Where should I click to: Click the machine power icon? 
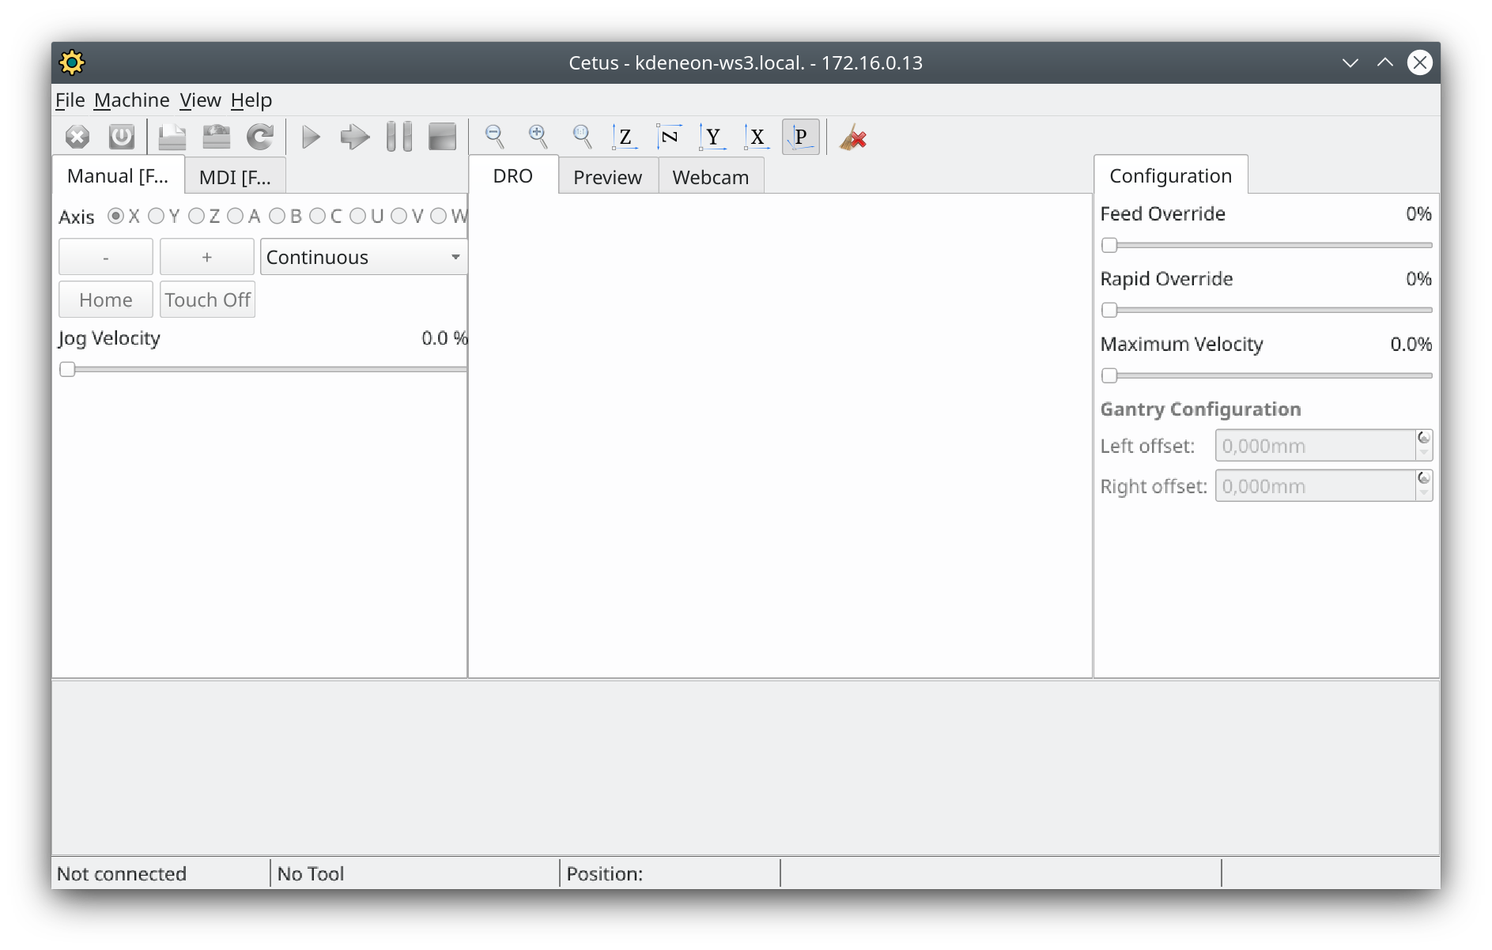click(121, 136)
